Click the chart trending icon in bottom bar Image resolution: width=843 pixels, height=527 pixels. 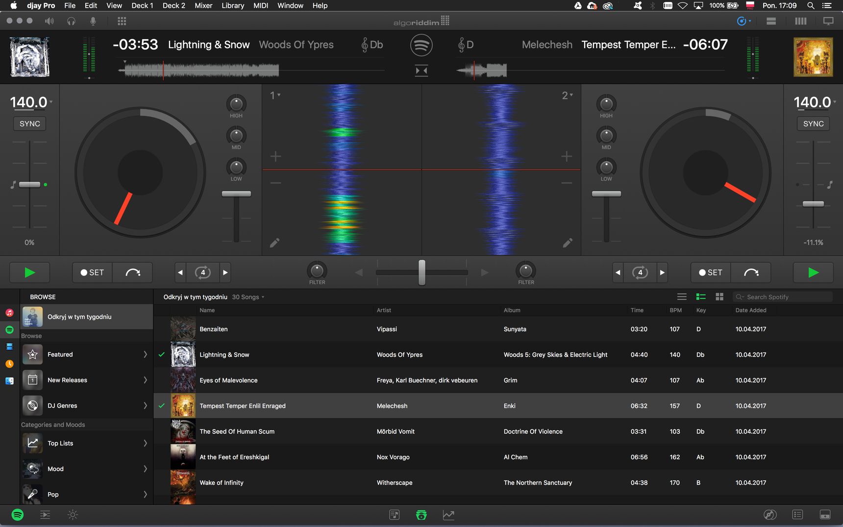(448, 515)
